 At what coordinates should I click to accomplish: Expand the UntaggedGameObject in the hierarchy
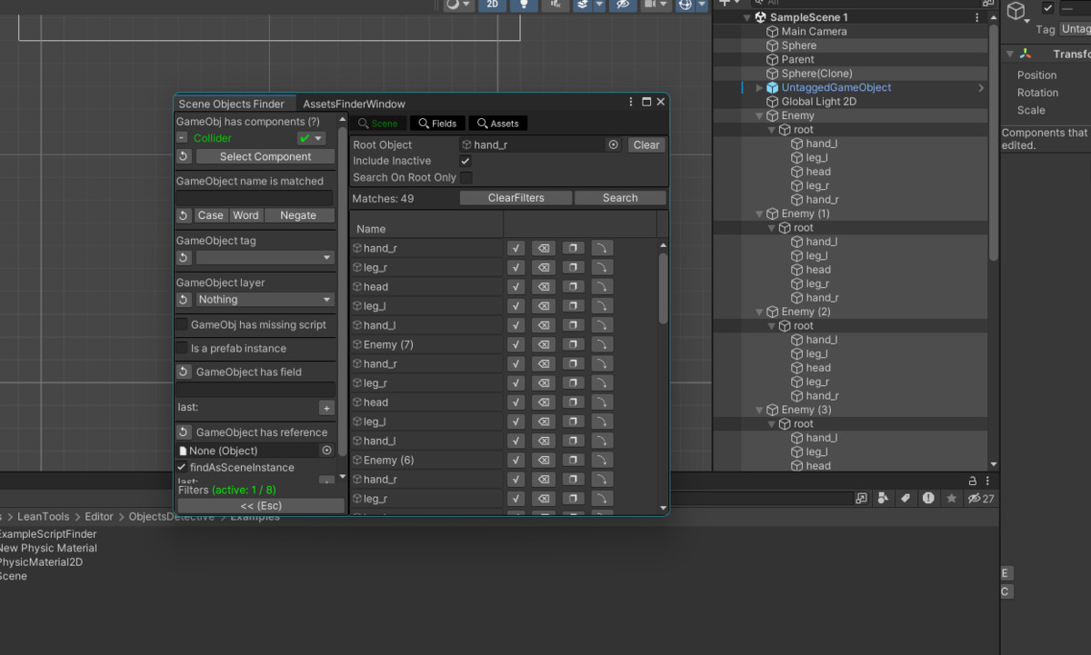[x=760, y=88]
